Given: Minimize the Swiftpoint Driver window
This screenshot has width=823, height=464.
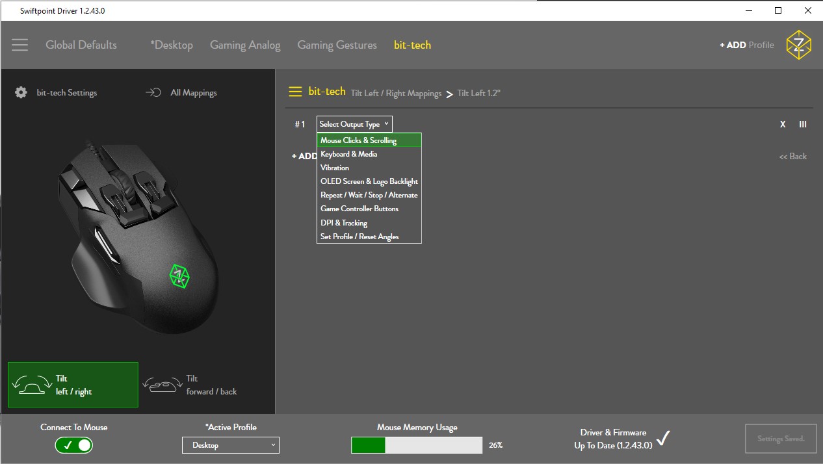Looking at the screenshot, I should tap(748, 10).
